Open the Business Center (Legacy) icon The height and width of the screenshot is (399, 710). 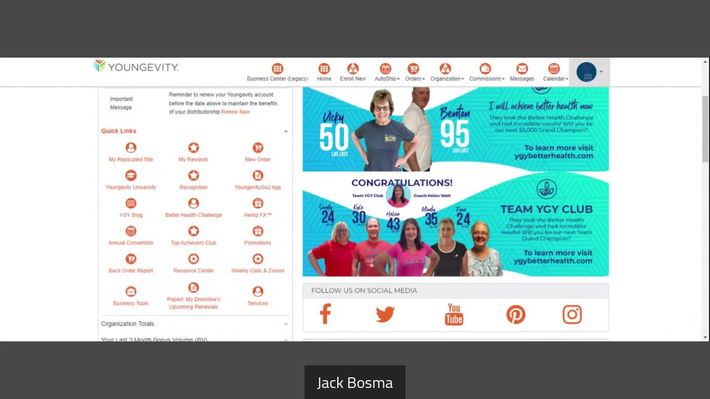tap(277, 69)
